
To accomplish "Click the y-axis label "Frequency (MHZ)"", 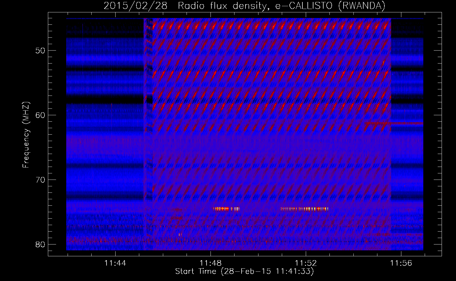I will tap(26, 135).
